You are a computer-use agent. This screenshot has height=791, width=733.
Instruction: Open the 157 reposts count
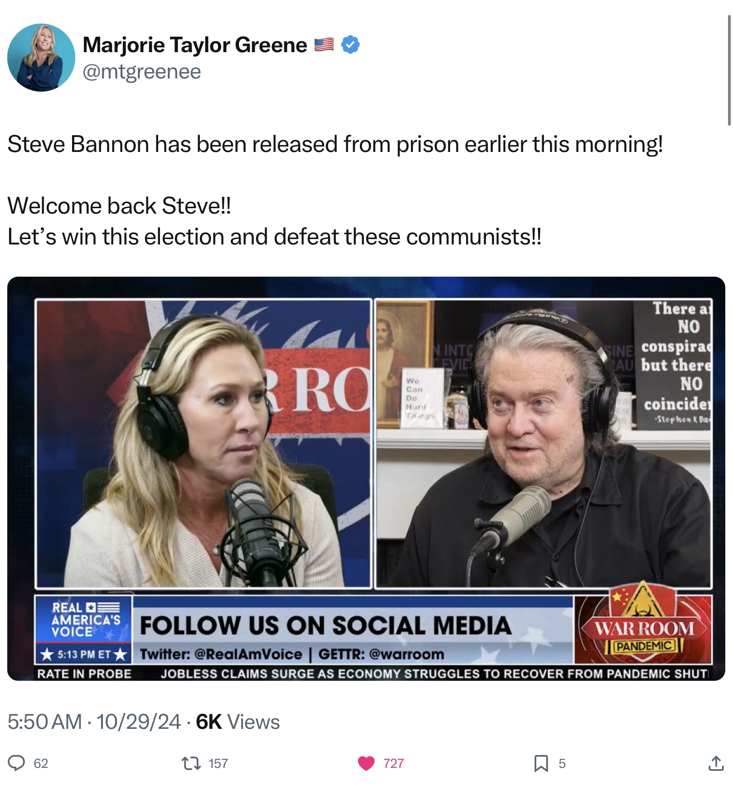coord(218,763)
